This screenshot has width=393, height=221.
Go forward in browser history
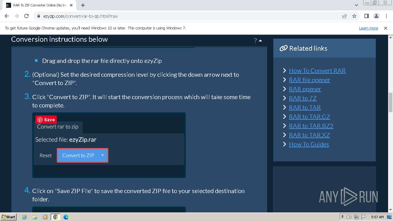17,16
